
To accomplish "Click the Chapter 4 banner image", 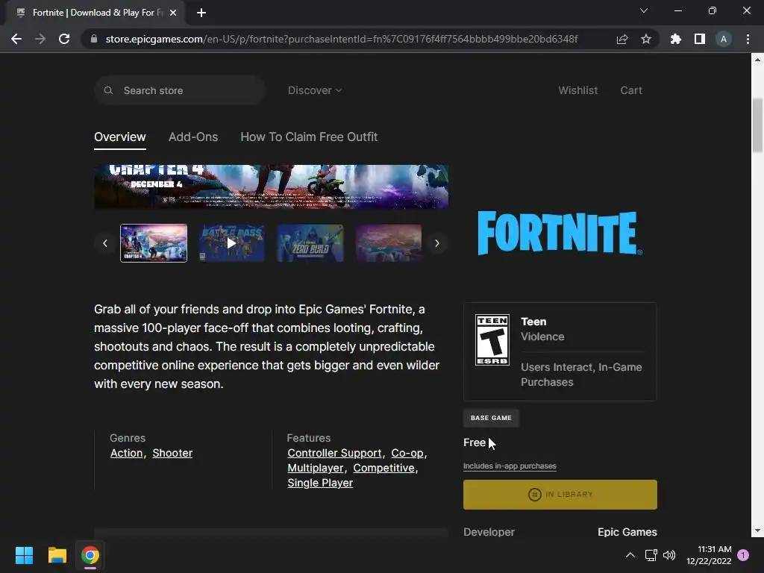I will point(272,187).
